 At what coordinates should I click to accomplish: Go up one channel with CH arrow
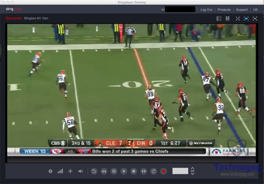[x=193, y=168]
